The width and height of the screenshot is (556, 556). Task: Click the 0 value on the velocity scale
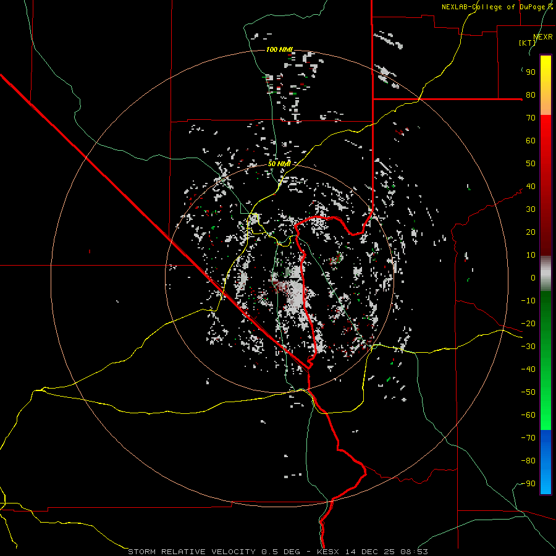(533, 278)
